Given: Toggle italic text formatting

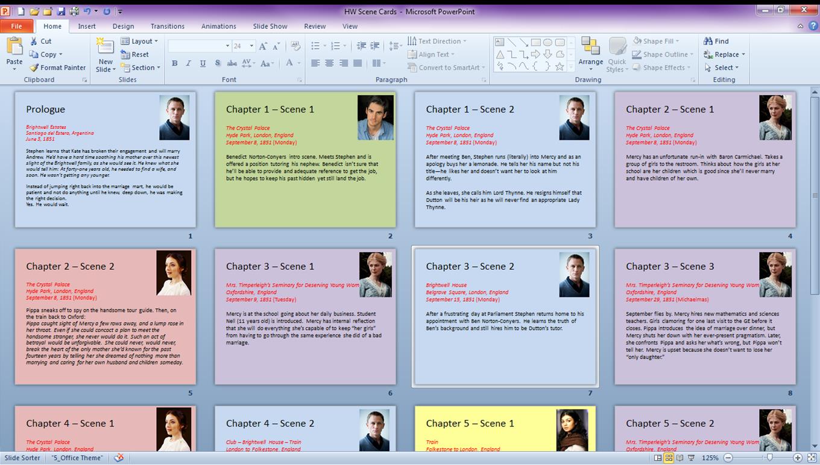Looking at the screenshot, I should [x=188, y=63].
